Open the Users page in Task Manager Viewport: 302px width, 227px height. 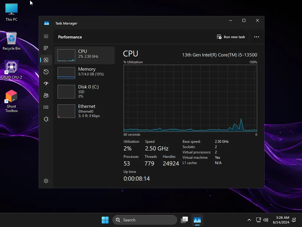46,95
